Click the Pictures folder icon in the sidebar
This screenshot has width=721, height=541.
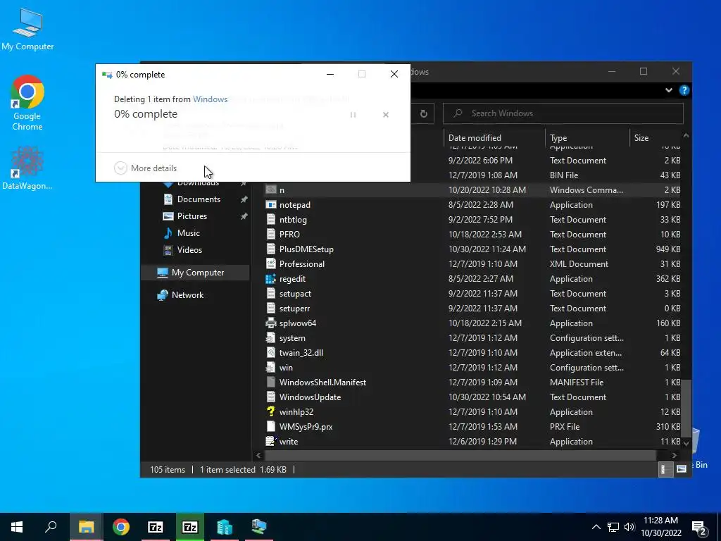[168, 216]
